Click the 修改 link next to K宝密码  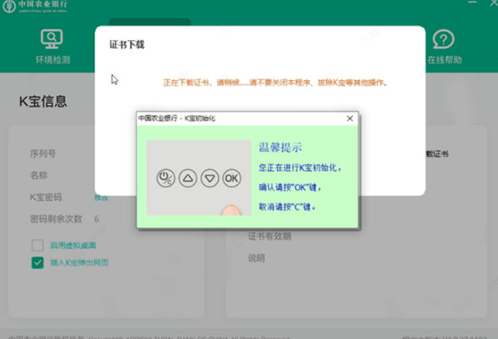tap(101, 197)
